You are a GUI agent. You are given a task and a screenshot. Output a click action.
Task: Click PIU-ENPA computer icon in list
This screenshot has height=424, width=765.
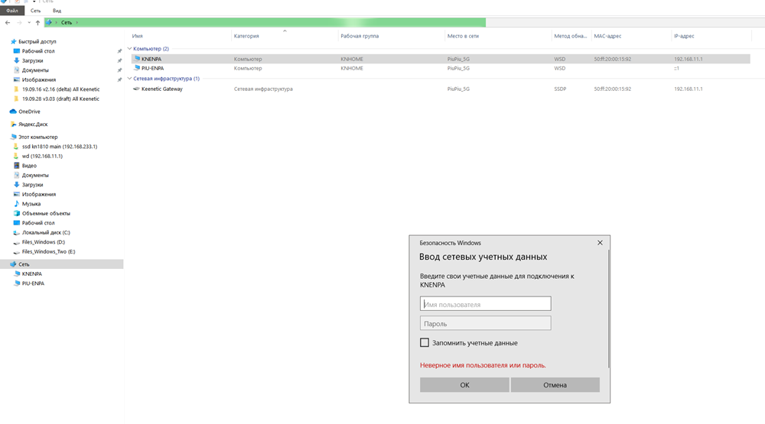137,68
